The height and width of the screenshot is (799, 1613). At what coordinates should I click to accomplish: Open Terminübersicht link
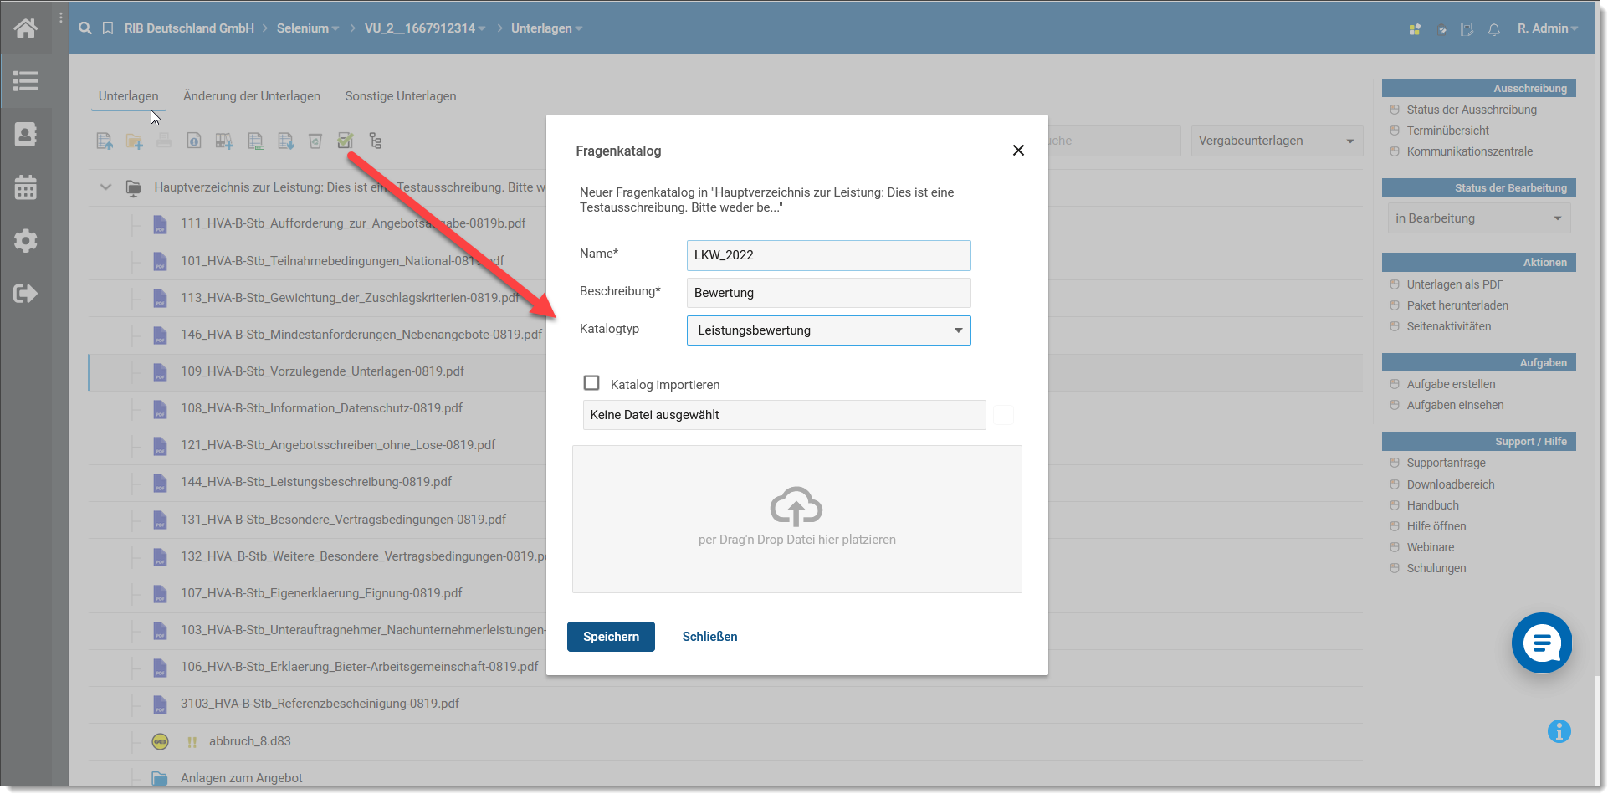1448,131
